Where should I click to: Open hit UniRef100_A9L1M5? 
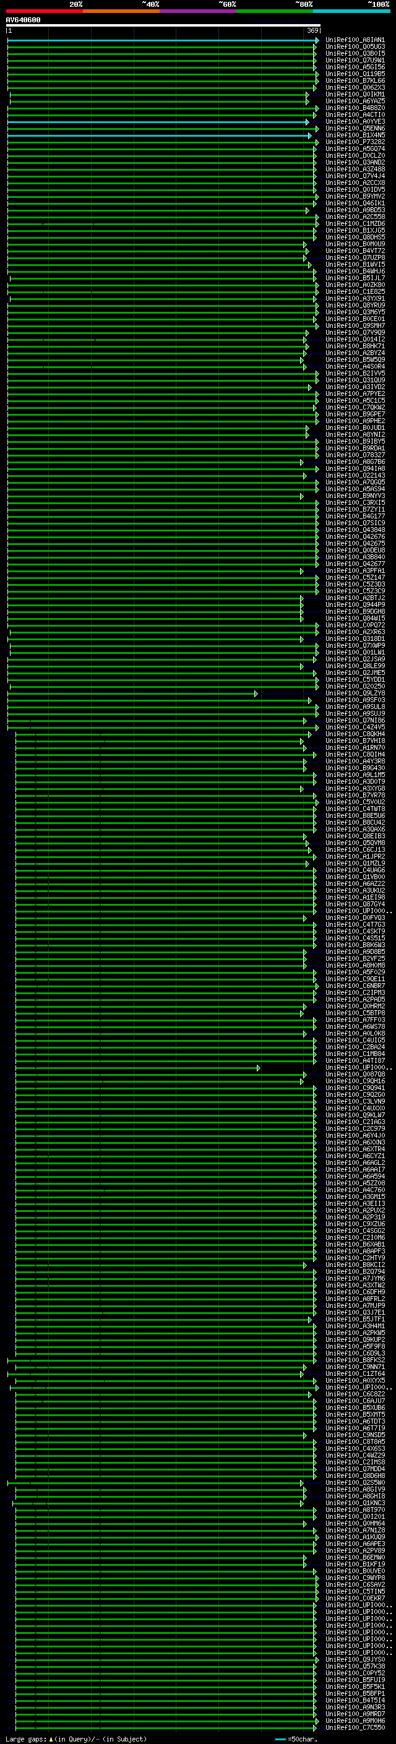pos(355,775)
